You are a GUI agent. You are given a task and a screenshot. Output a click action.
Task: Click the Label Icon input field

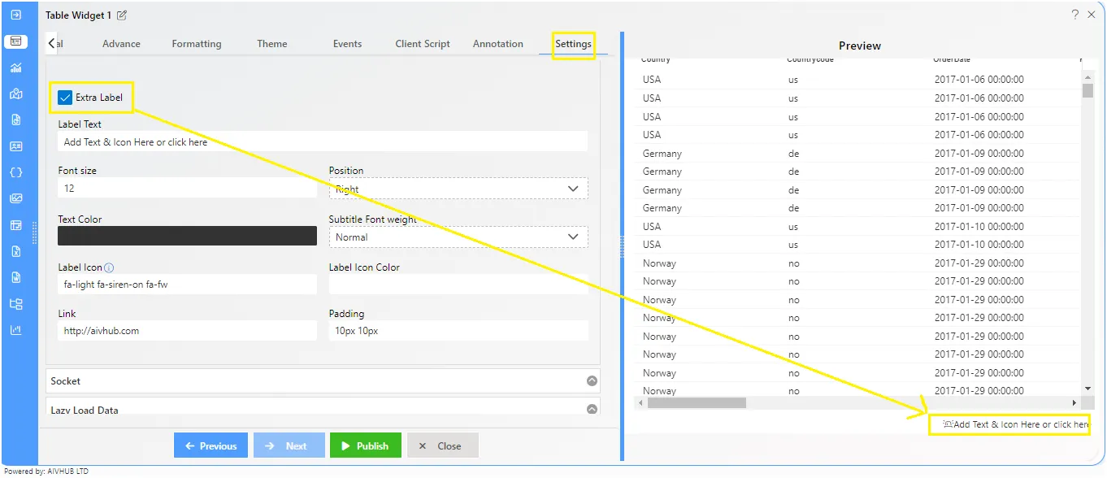click(x=187, y=285)
